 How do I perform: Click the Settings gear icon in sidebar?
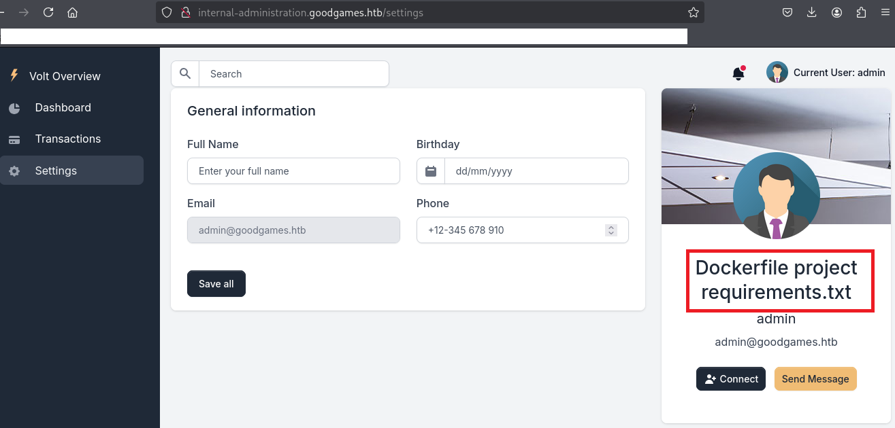14,171
